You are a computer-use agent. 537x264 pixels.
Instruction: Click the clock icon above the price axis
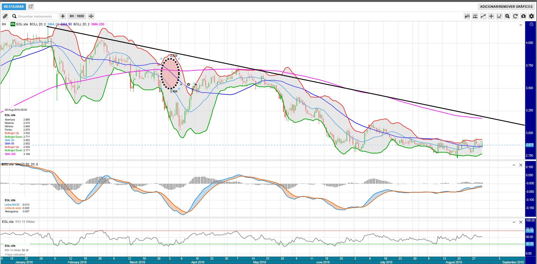[x=531, y=24]
